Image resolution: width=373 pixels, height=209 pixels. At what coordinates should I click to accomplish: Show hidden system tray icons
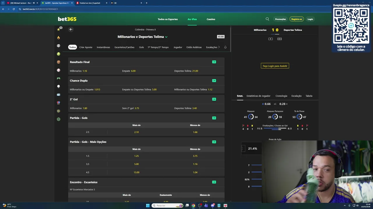point(345,206)
